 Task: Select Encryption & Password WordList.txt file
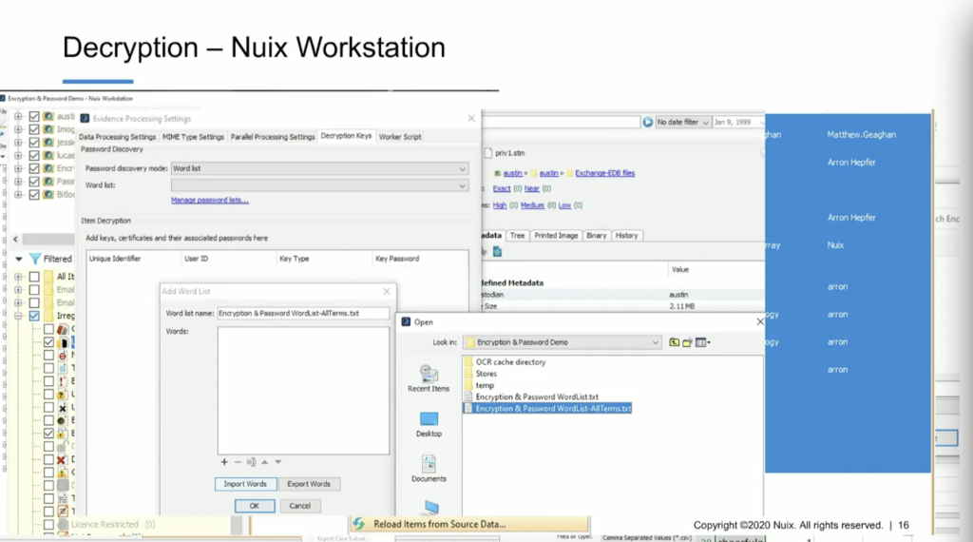point(537,397)
